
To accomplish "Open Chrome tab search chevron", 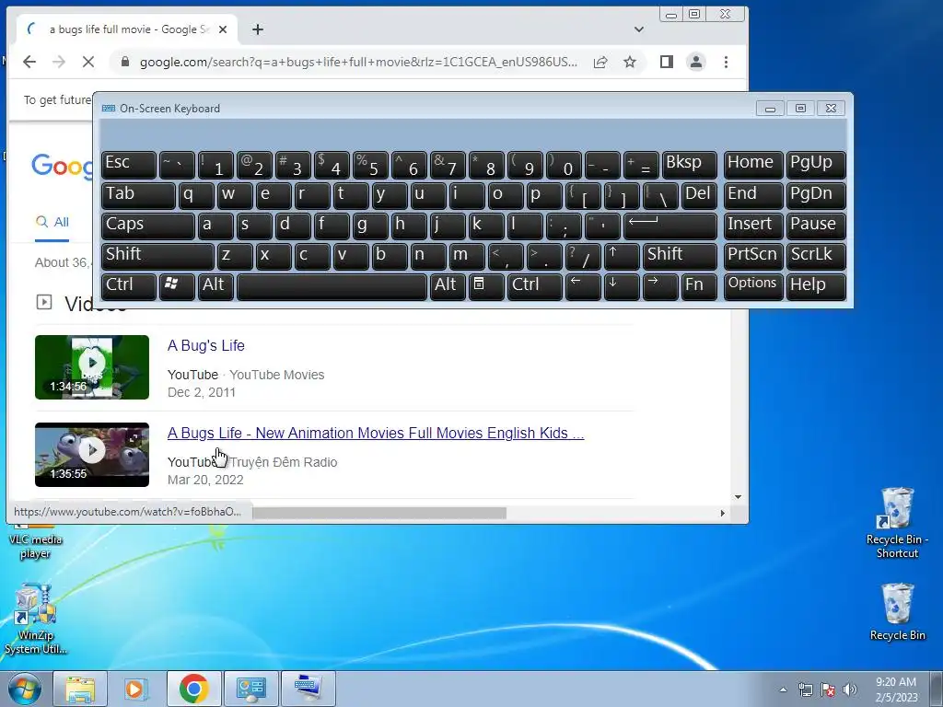I will tap(639, 29).
